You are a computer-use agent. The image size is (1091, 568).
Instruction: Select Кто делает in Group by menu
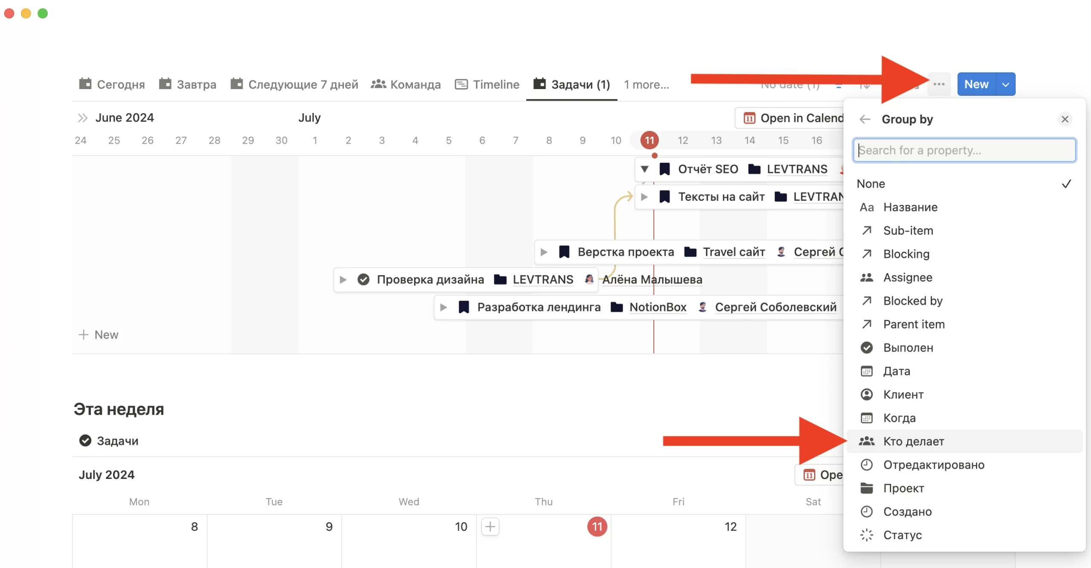coord(914,441)
